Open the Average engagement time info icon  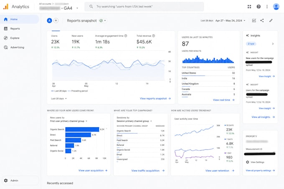click(x=126, y=36)
